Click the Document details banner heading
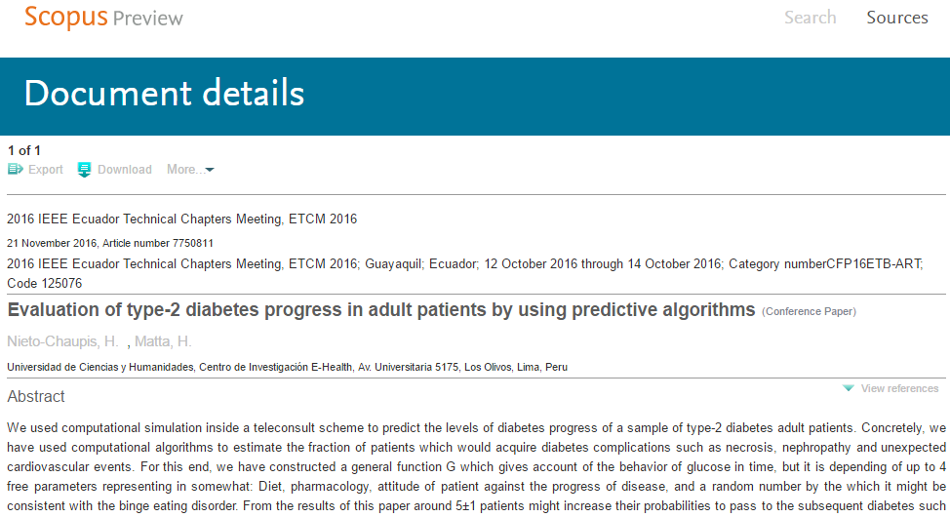Image resolution: width=950 pixels, height=518 pixels. click(x=164, y=94)
